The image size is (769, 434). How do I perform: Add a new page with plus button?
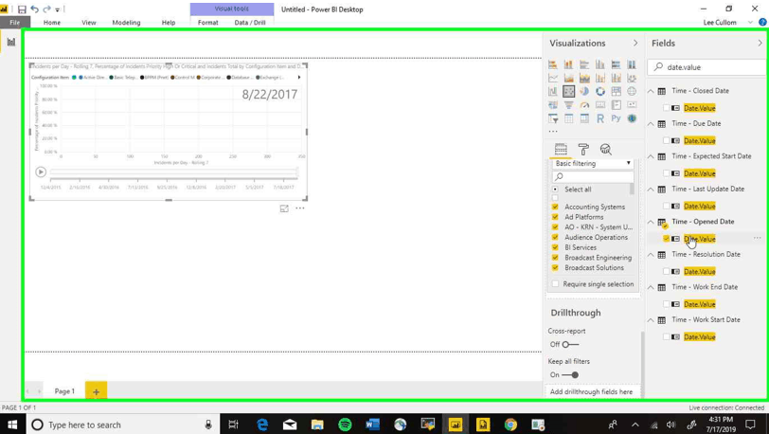[x=97, y=391]
